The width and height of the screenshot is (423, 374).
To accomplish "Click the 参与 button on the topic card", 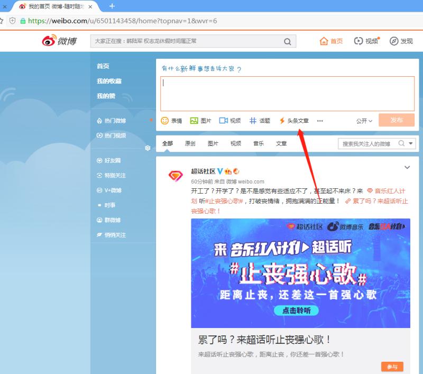I will (x=392, y=367).
